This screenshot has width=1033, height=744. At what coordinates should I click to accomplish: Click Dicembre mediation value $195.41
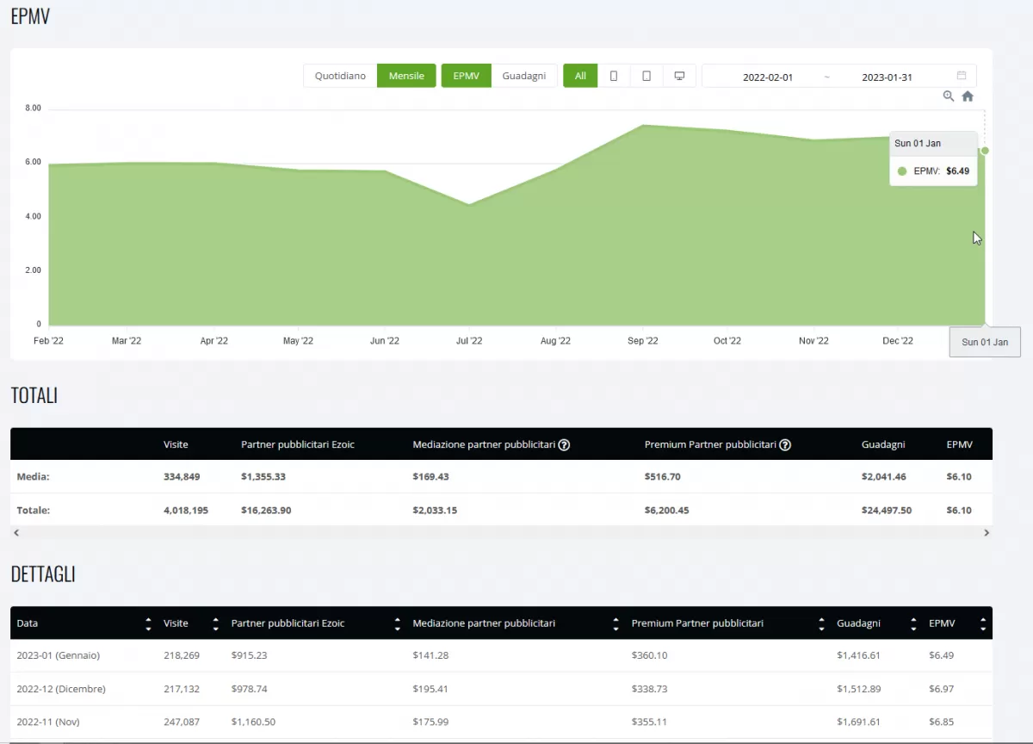(431, 689)
